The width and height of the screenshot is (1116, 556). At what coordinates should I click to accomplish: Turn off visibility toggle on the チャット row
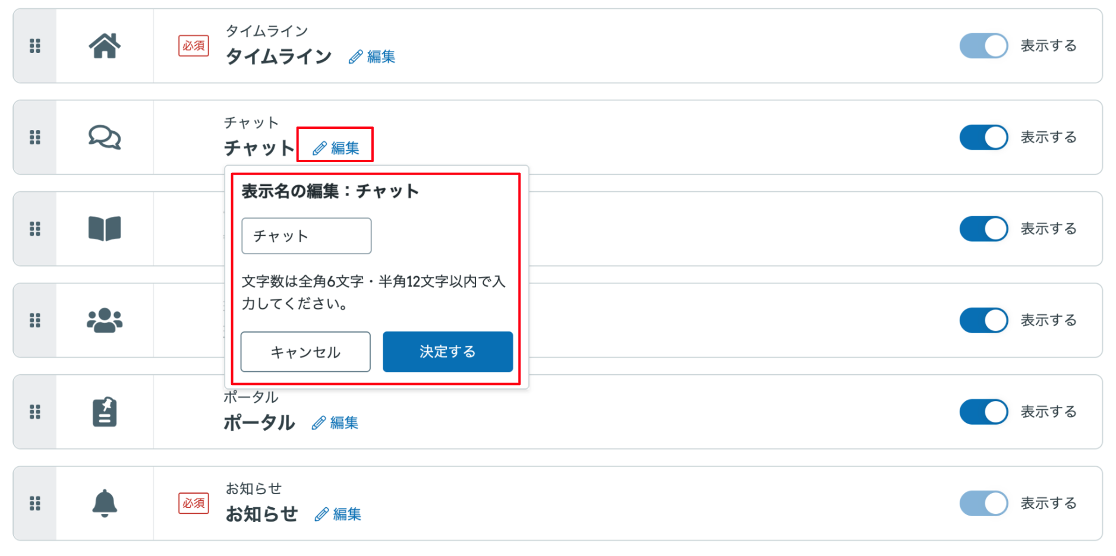pyautogui.click(x=983, y=137)
